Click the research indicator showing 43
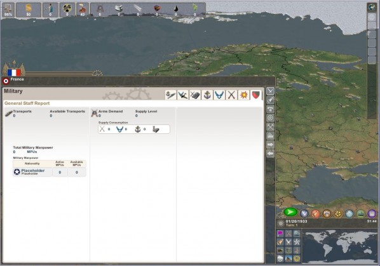 tap(83, 10)
